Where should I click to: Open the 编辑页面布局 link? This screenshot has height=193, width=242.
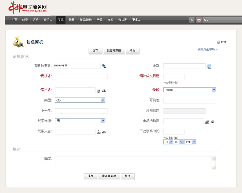coord(206,49)
